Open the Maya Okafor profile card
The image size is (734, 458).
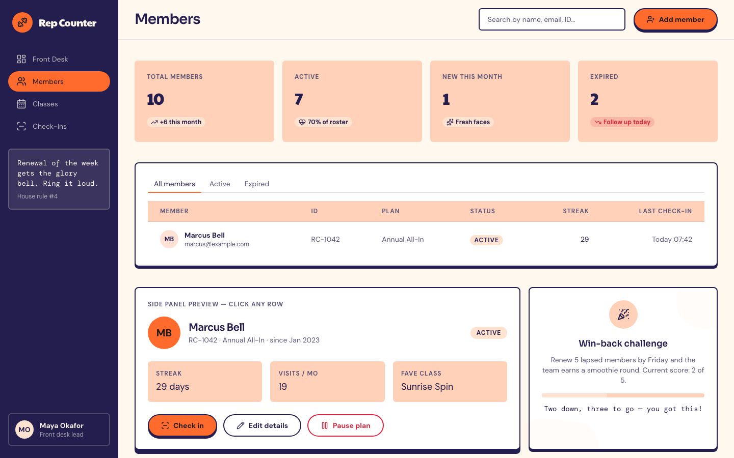(x=59, y=430)
